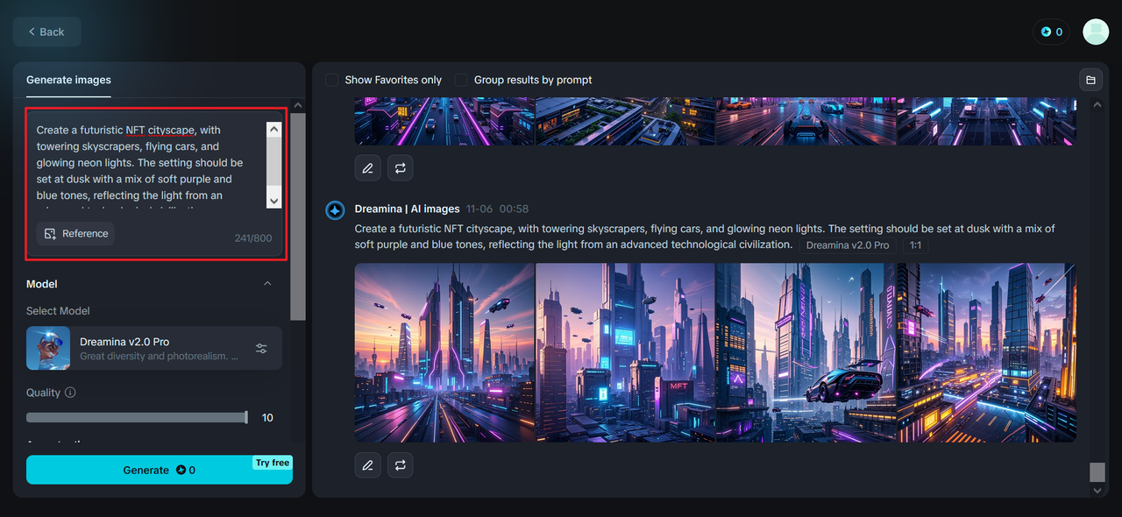Open the second cityscape image with MFT sign
1122x517 pixels.
[x=625, y=352]
